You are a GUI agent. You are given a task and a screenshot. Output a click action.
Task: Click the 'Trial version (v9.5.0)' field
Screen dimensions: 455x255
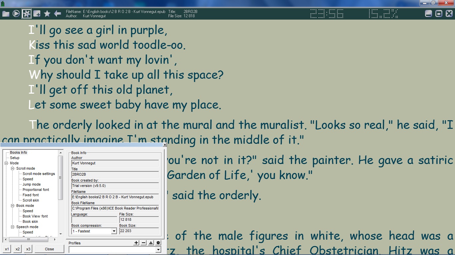[115, 186]
